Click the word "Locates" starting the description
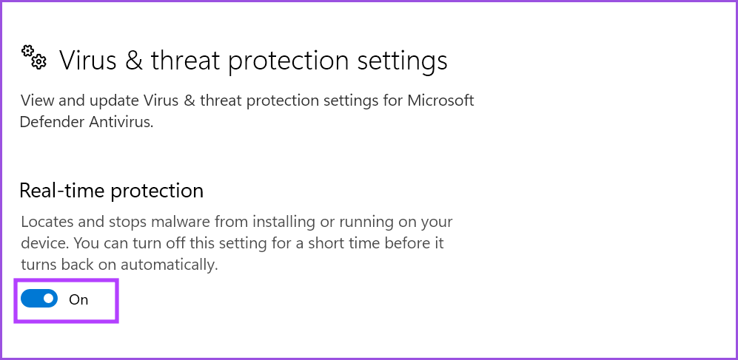 click(x=45, y=222)
